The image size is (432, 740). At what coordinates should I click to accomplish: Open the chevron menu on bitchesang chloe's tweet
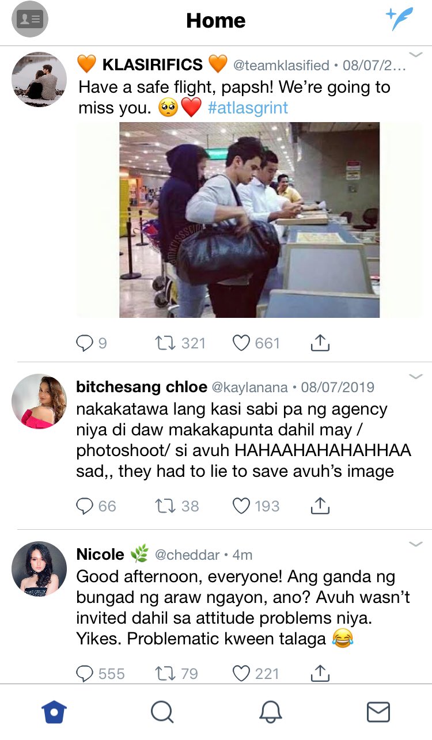click(x=416, y=377)
